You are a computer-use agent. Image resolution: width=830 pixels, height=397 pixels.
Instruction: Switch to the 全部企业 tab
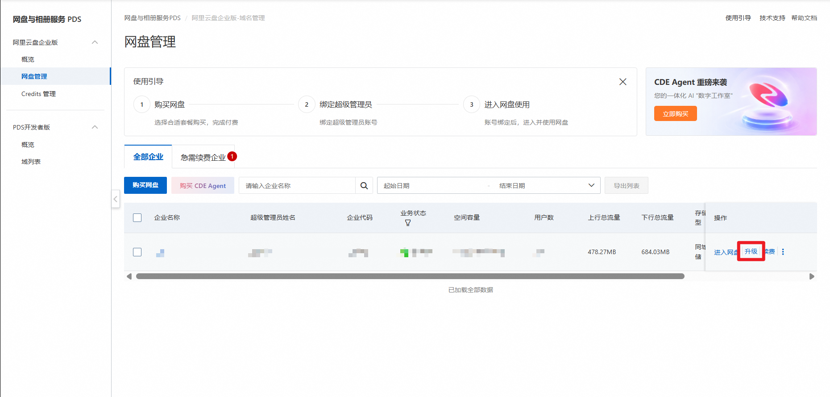tap(148, 157)
